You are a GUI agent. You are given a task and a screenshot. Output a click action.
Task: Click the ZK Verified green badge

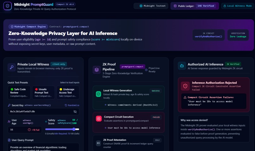233,64
